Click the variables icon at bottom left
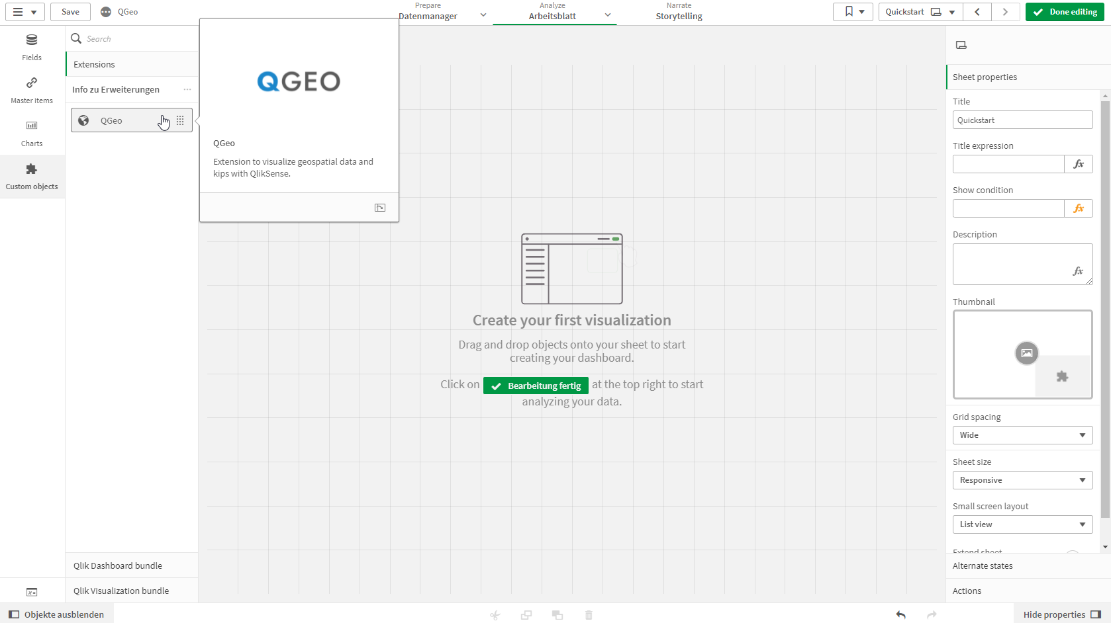Screen dimensions: 1111x623 pos(32,592)
